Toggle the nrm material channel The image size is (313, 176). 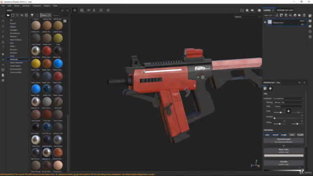click(292, 135)
